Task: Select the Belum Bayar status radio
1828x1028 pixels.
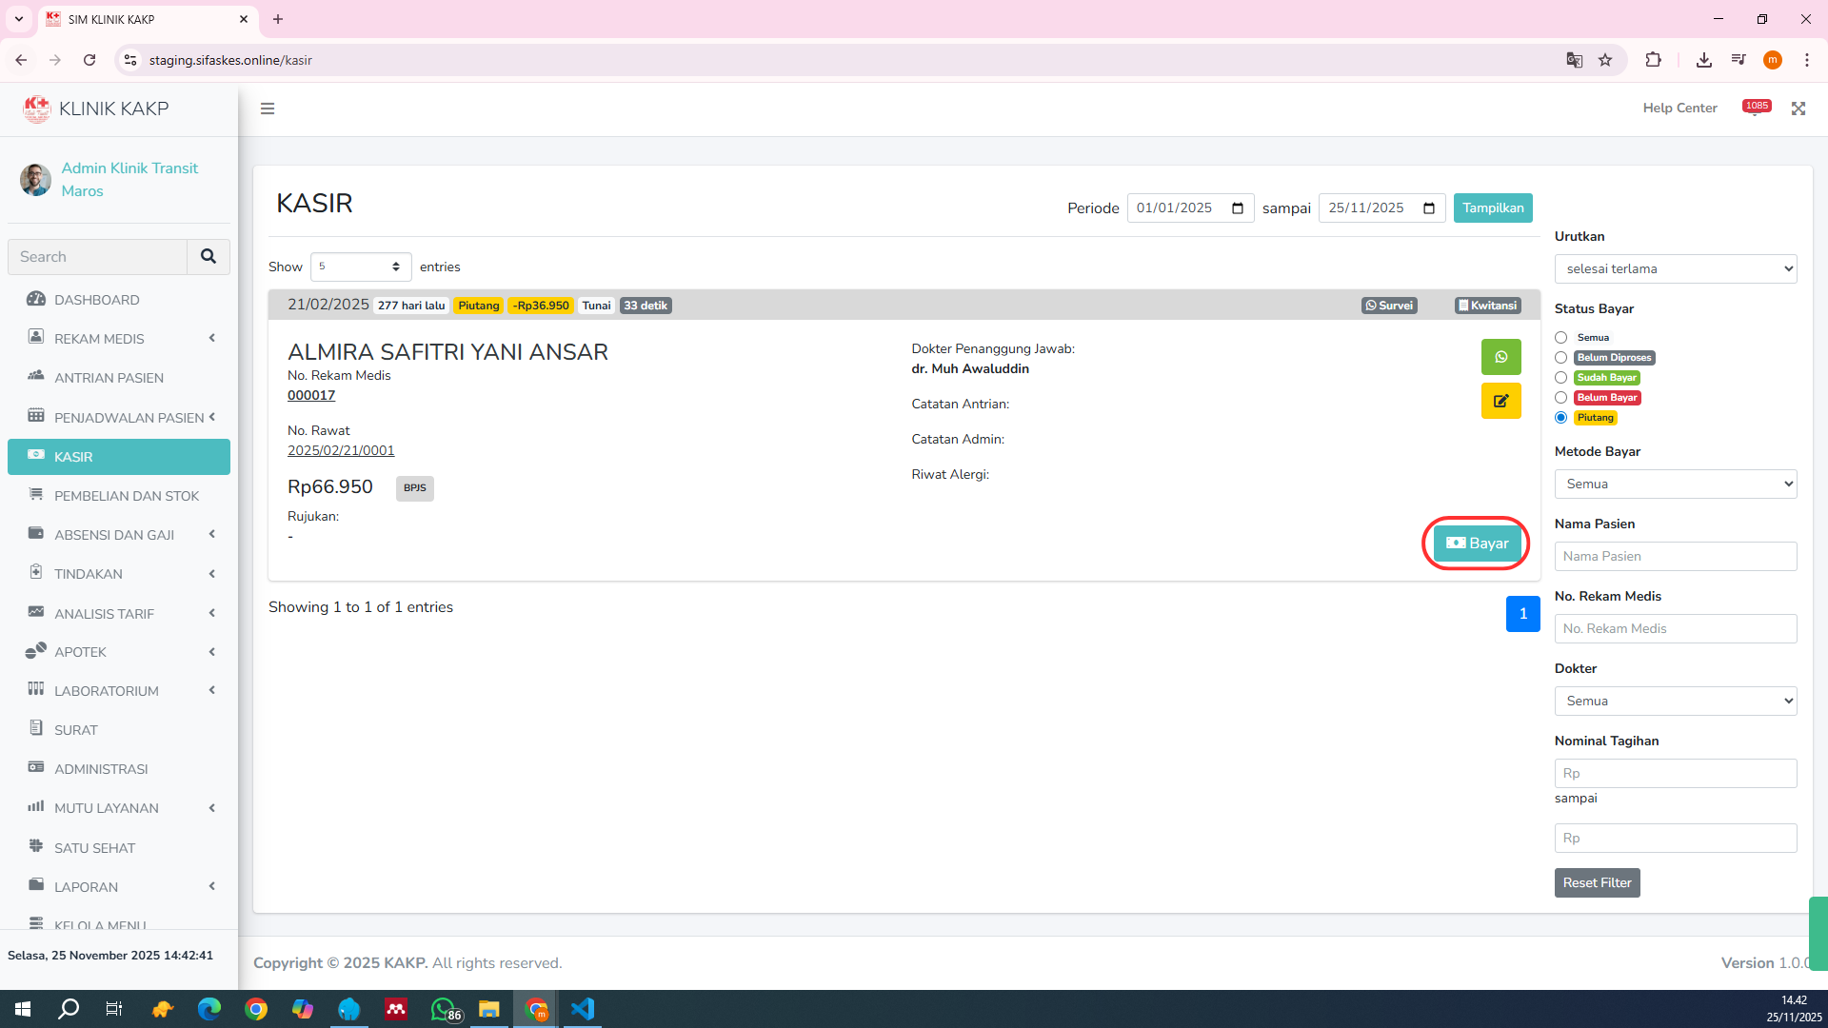Action: coord(1561,398)
